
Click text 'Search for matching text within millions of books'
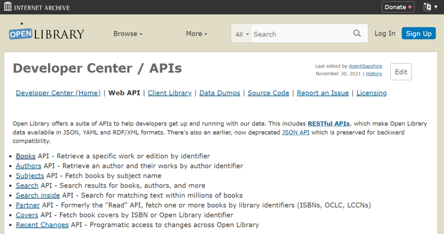(162, 195)
